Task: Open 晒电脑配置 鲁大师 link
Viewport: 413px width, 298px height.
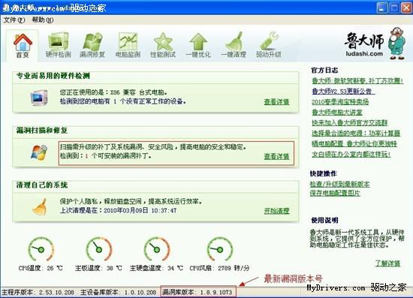Action: point(354,143)
